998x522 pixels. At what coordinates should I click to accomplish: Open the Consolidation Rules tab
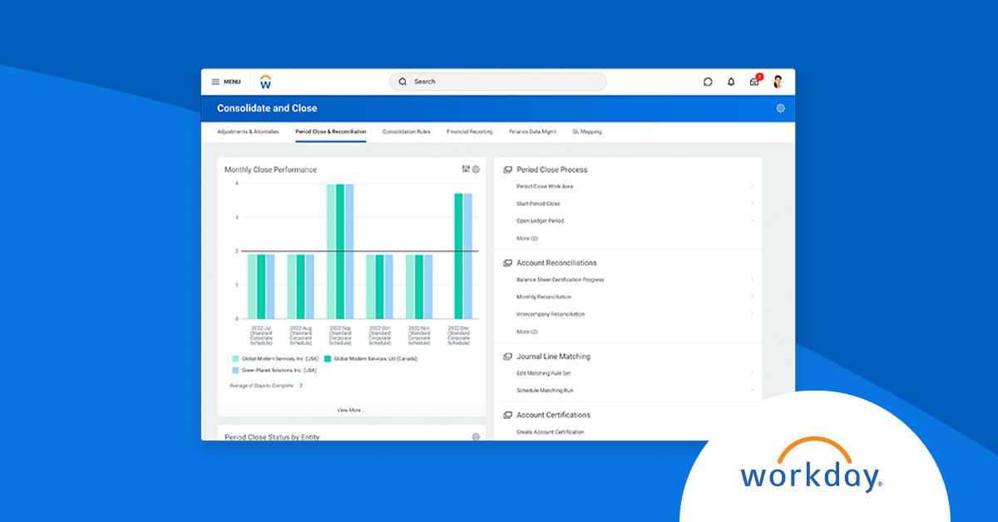pos(407,131)
